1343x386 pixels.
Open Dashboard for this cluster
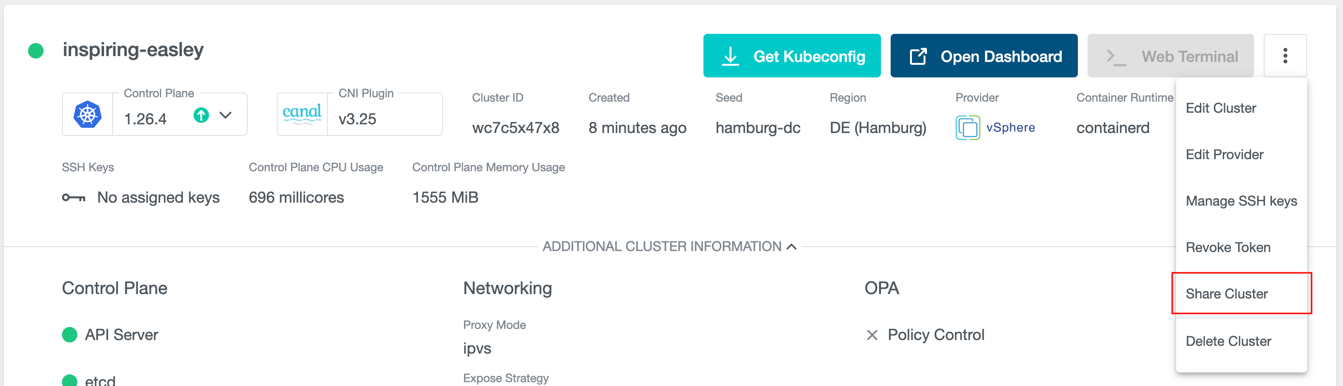tap(984, 55)
